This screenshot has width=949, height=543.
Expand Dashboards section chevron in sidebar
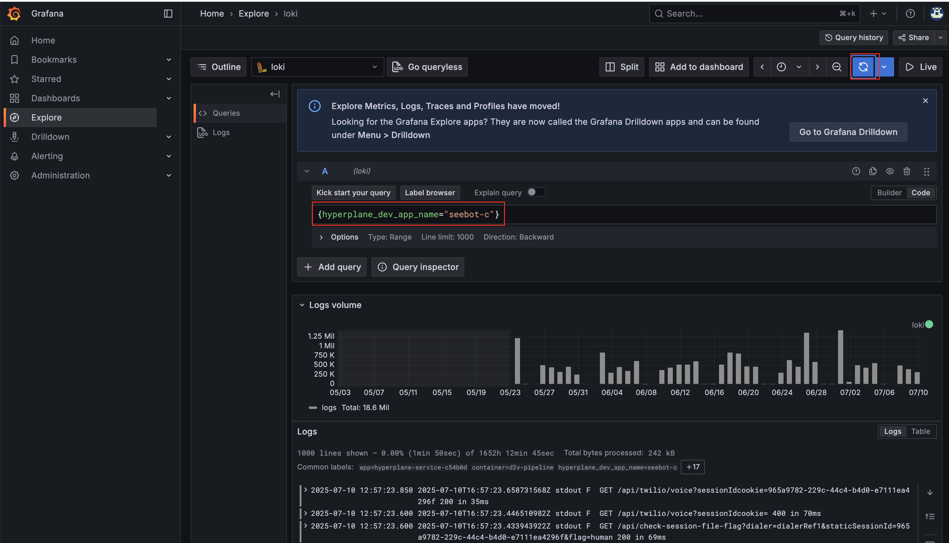169,98
